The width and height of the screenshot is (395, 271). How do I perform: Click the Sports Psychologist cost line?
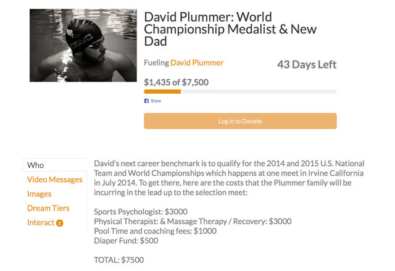[141, 212]
